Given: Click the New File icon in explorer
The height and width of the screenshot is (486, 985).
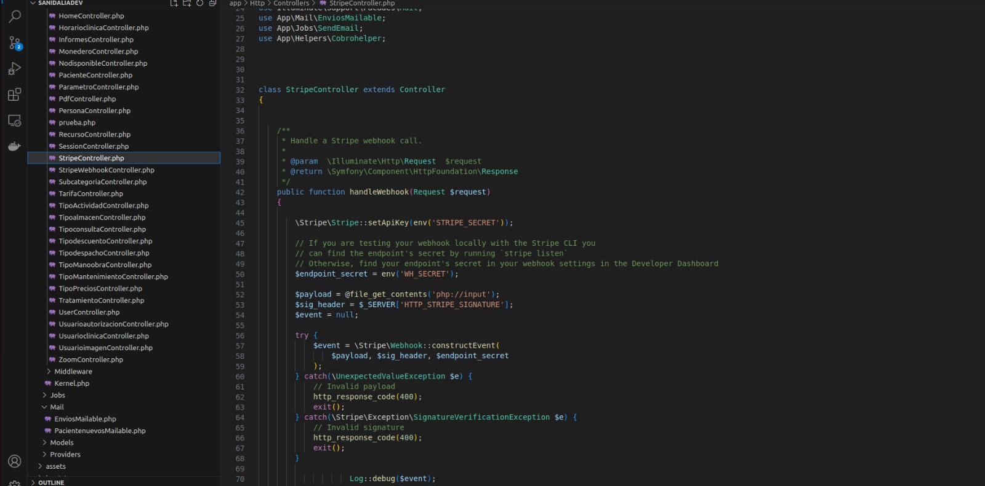Looking at the screenshot, I should coord(174,3).
